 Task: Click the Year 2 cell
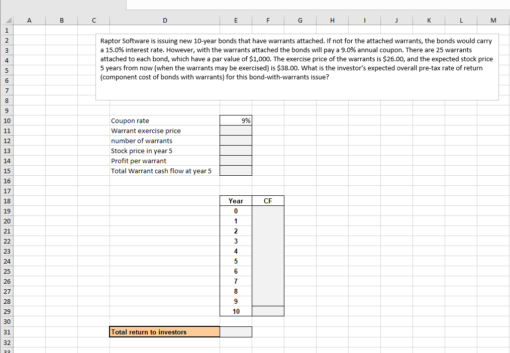[x=236, y=231]
